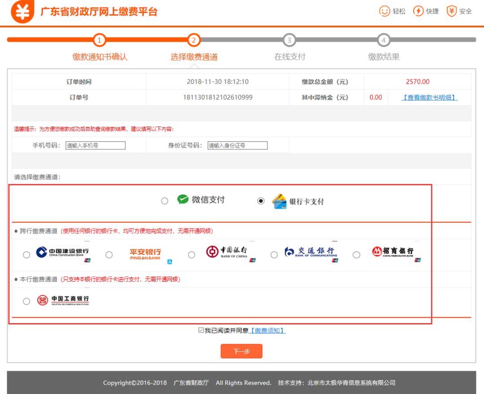Click step 4 circle in progress bar
Image resolution: width=484 pixels, height=394 pixels.
384,40
